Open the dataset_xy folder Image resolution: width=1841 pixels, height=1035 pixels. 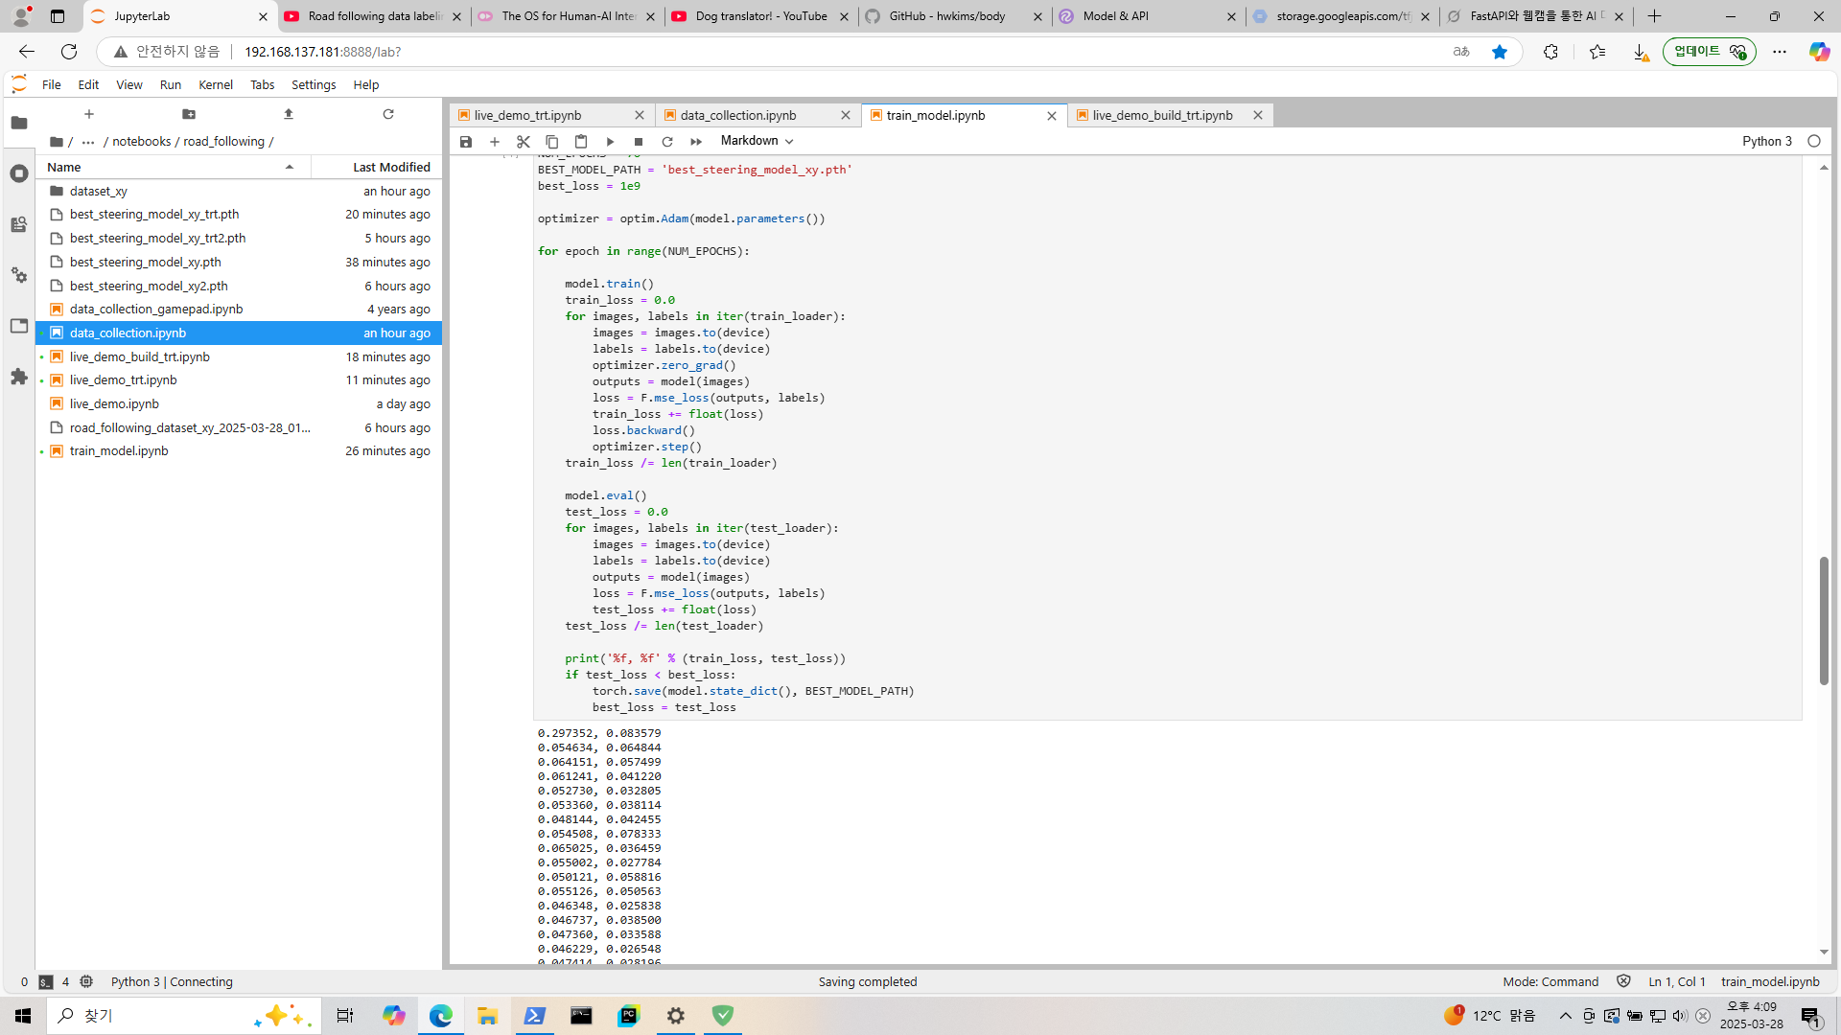point(98,191)
